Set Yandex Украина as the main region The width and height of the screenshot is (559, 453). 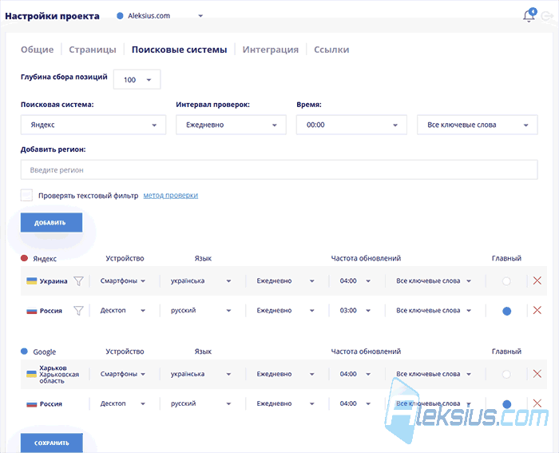click(506, 281)
